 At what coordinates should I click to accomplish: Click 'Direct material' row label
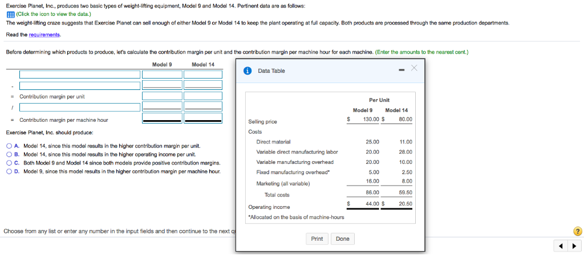pyautogui.click(x=273, y=142)
